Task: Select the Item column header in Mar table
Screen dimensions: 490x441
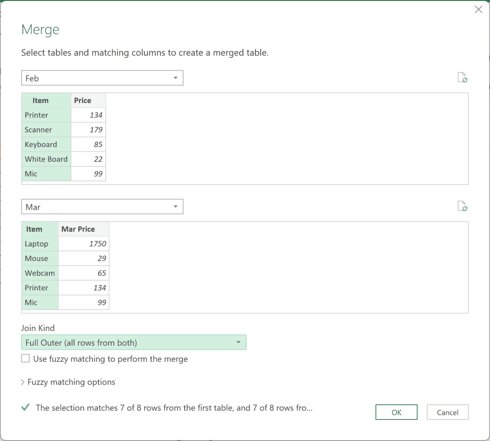Action: (x=40, y=229)
